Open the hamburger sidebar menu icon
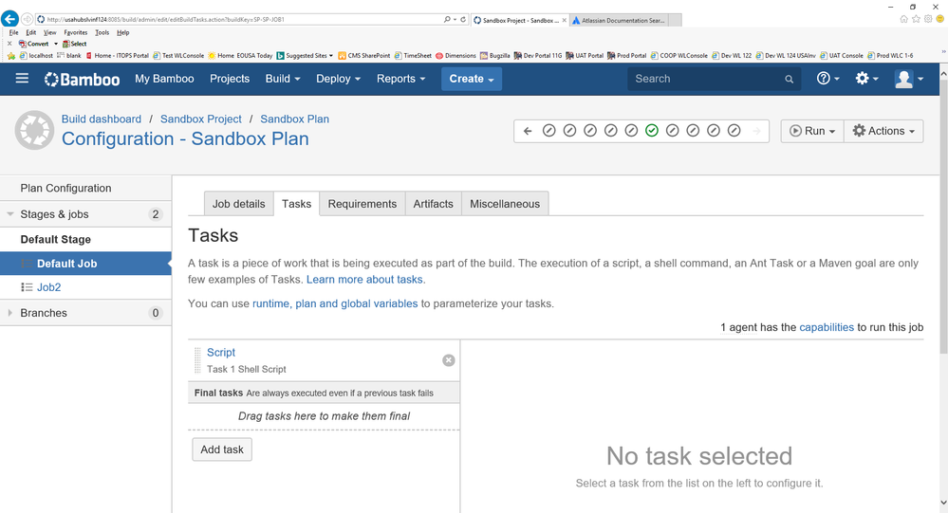This screenshot has height=513, width=948. [22, 79]
